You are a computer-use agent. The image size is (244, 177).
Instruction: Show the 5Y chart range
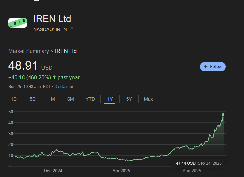coord(129,99)
